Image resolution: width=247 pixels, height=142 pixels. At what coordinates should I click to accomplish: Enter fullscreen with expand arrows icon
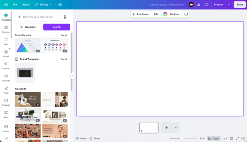tap(237, 139)
